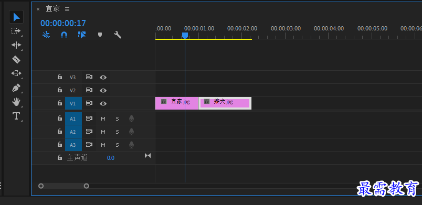Toggle lock on track V3

coord(60,77)
